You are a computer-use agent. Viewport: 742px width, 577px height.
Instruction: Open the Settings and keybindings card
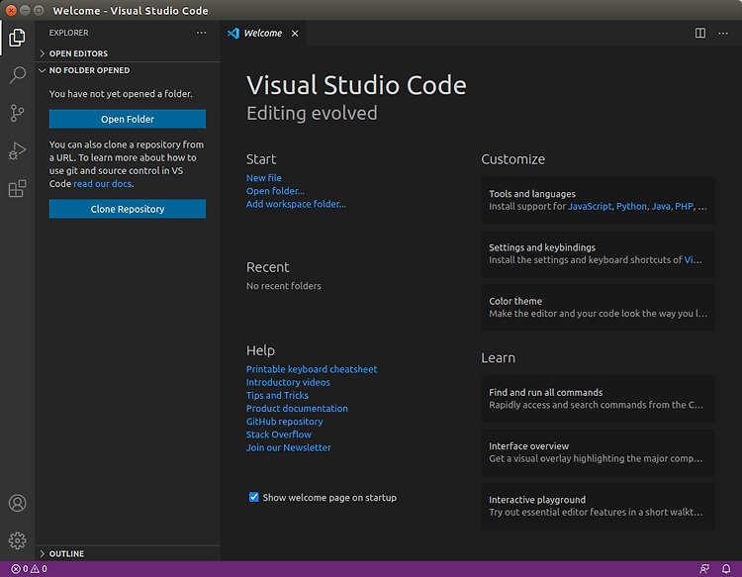coord(599,253)
